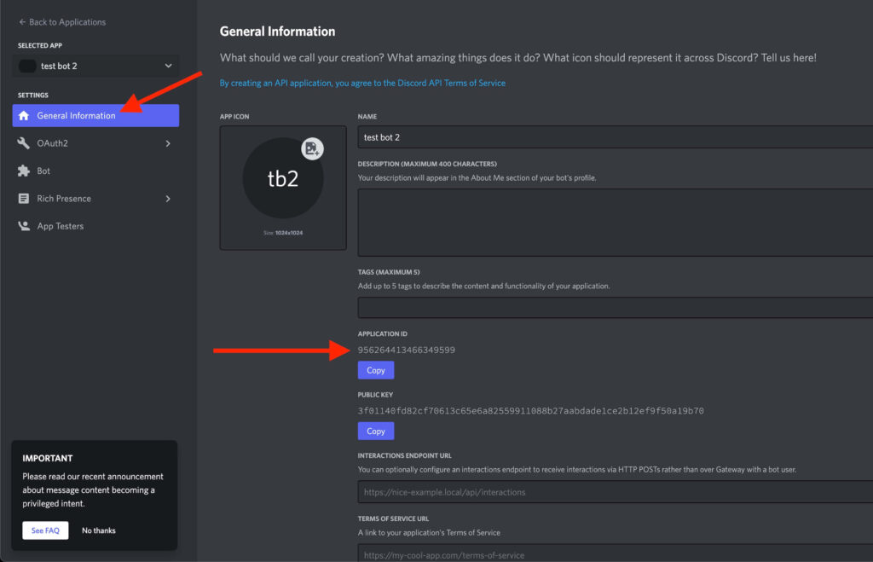Screen dimensions: 873x562
Task: Click the PUBLIC KEY label
Action: (375, 394)
